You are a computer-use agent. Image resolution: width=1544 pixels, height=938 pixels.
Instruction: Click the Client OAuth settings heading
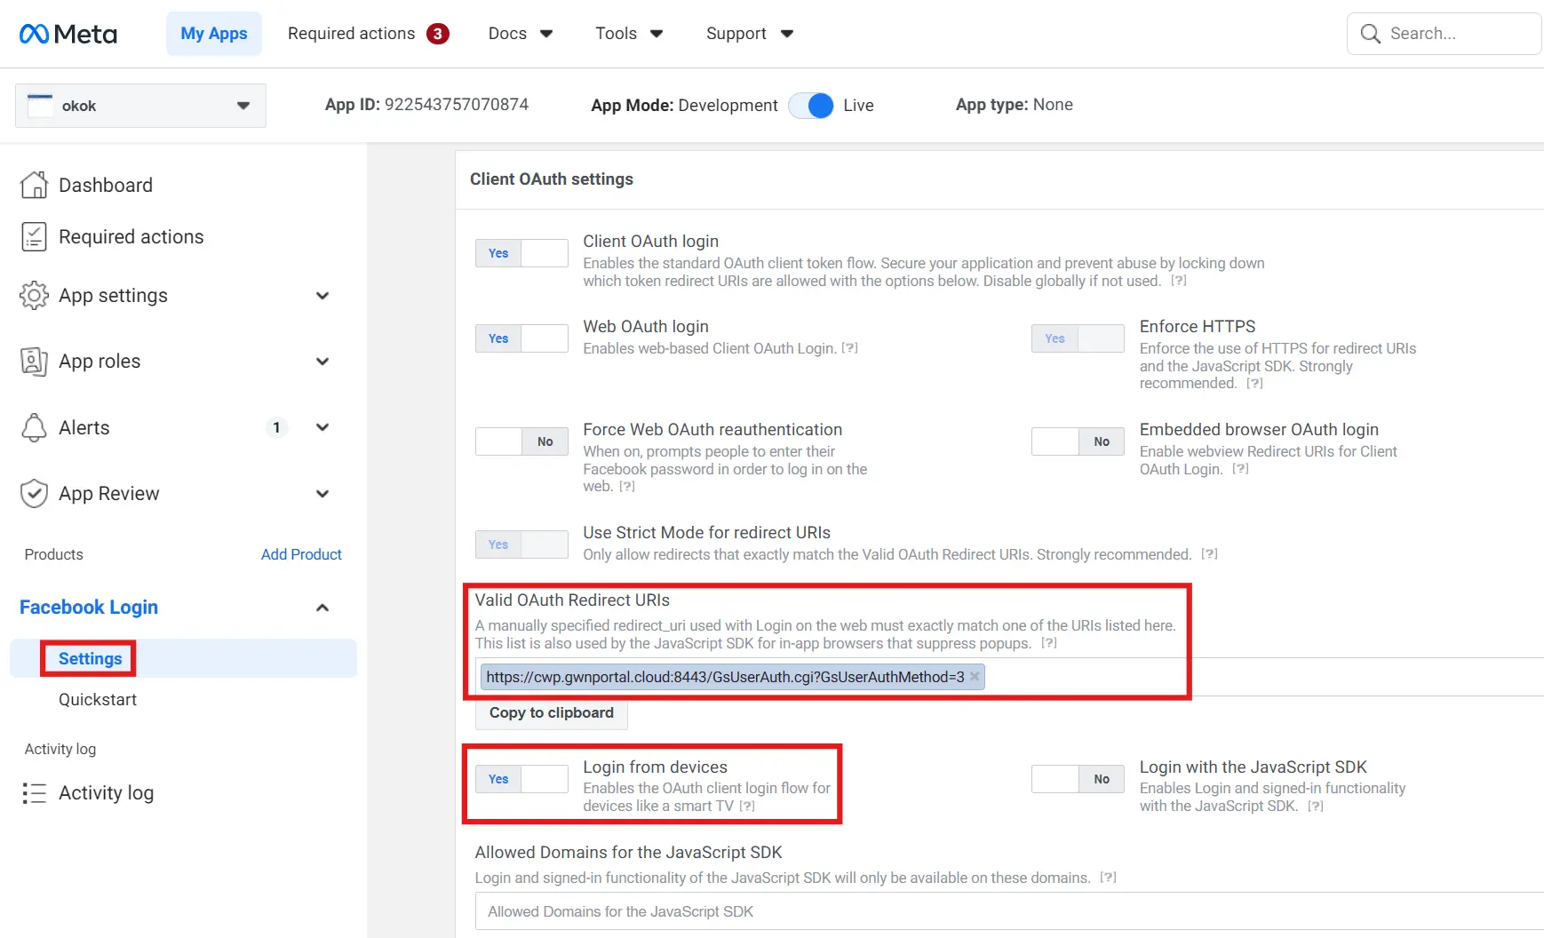(x=552, y=179)
